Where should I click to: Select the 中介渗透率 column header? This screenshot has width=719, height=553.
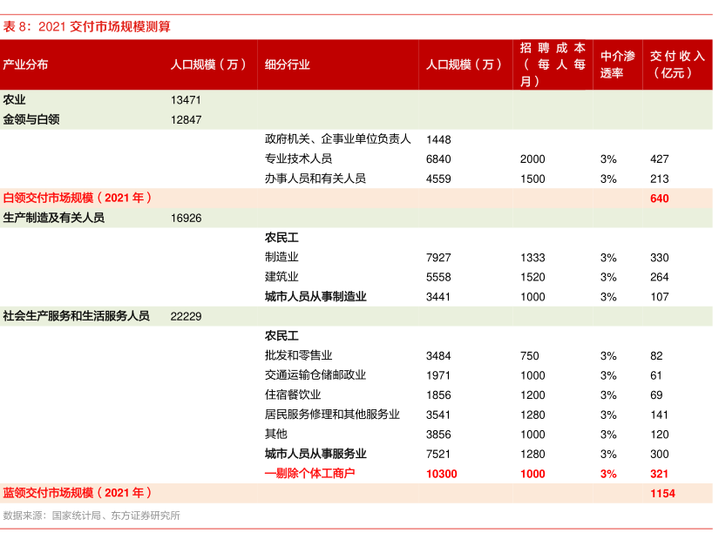(617, 64)
